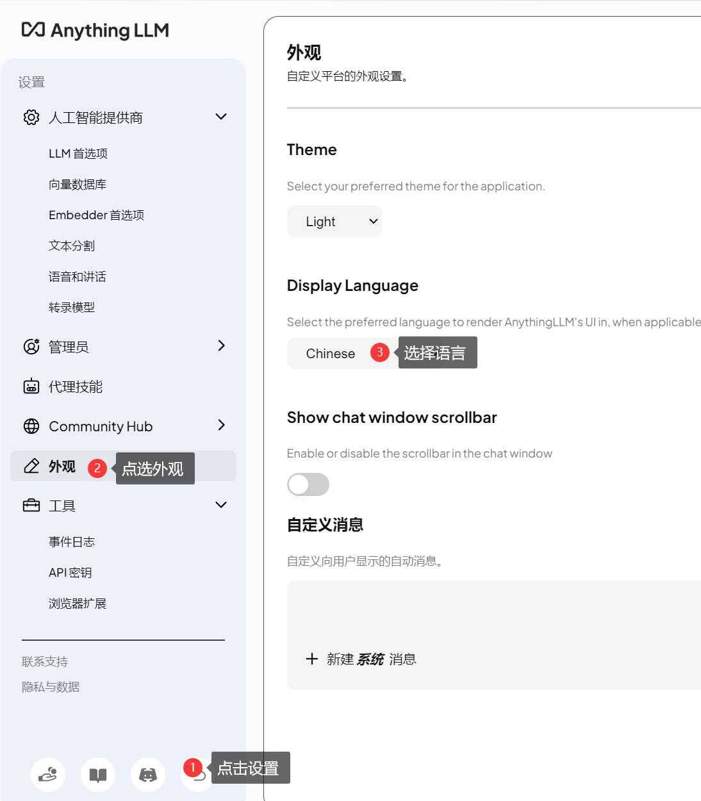Click the briefcase icon beside 工具
This screenshot has height=801, width=701.
[31, 506]
